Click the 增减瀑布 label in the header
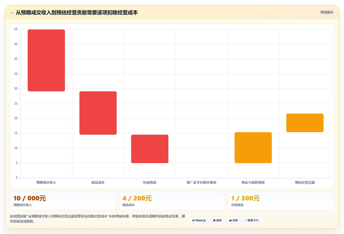The width and height of the screenshot is (344, 234). pyautogui.click(x=327, y=12)
